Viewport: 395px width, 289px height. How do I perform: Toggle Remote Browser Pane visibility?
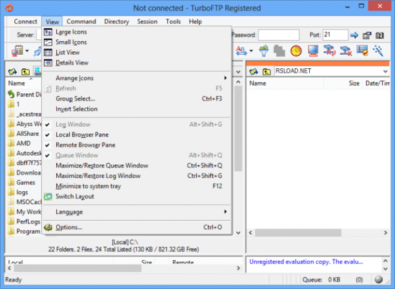(x=137, y=145)
